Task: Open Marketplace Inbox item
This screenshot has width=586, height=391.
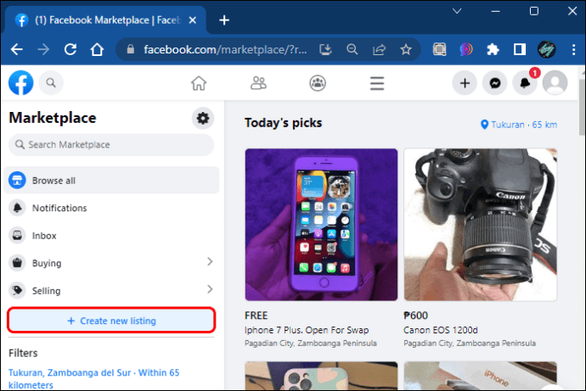Action: tap(111, 236)
